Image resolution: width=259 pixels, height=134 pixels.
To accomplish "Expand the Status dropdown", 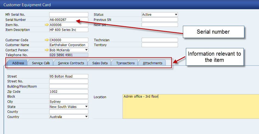I will coord(176,15).
